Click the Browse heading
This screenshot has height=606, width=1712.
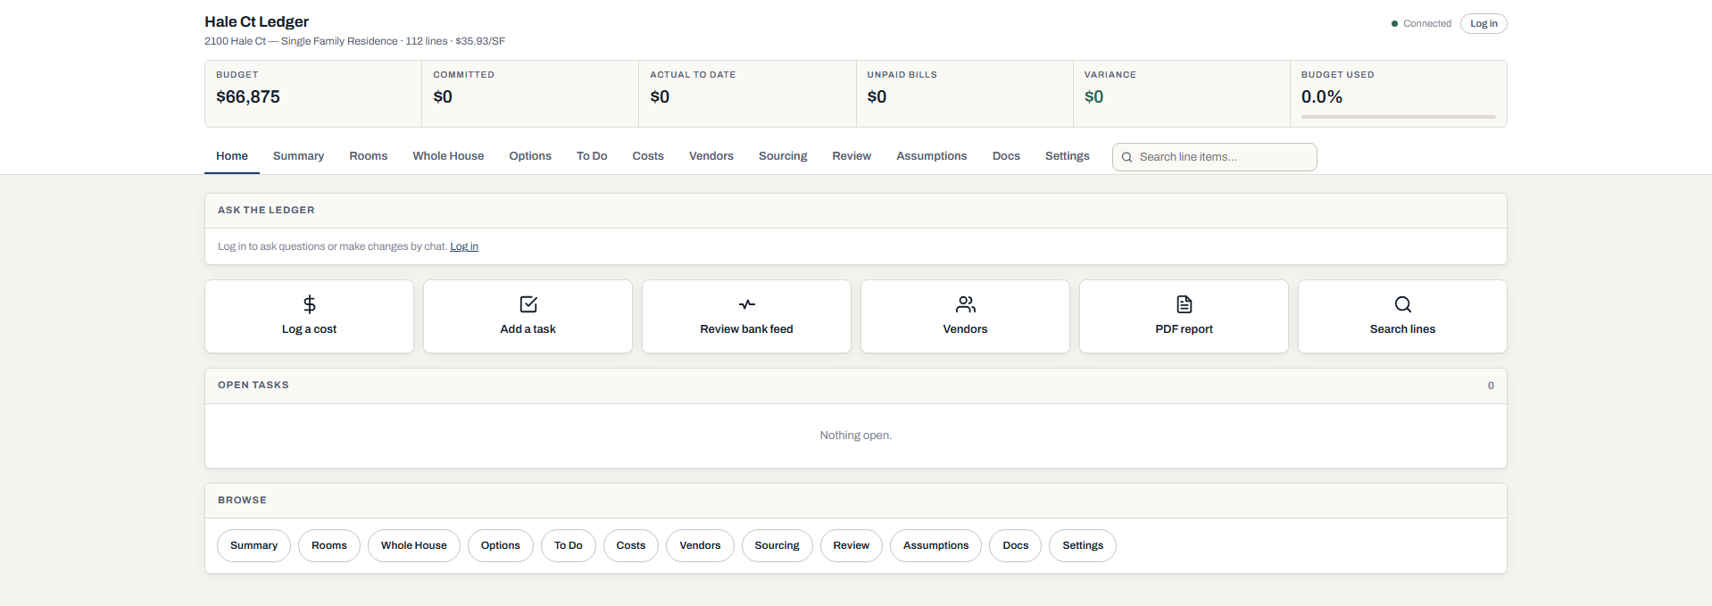tap(242, 500)
